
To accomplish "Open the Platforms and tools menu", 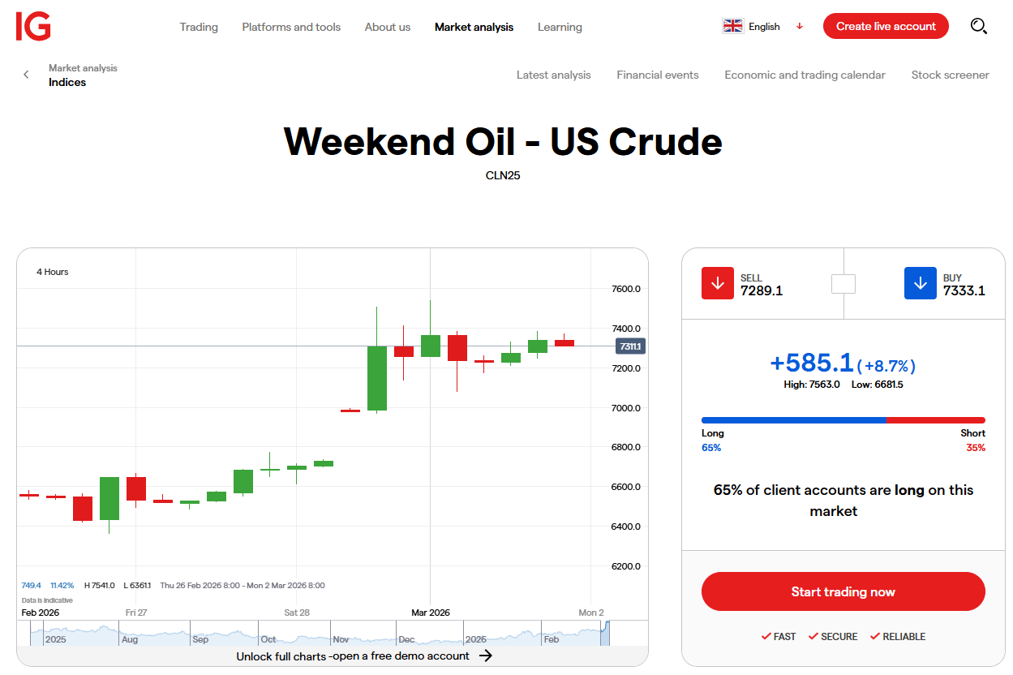I will click(291, 27).
